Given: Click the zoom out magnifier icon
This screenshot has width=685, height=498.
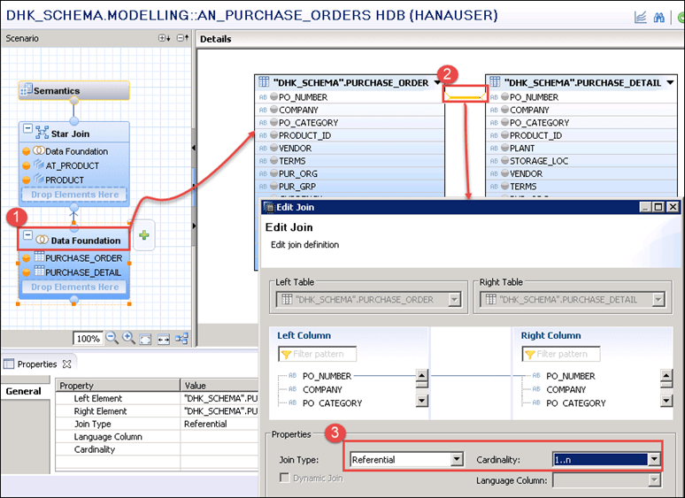Looking at the screenshot, I should (x=112, y=338).
